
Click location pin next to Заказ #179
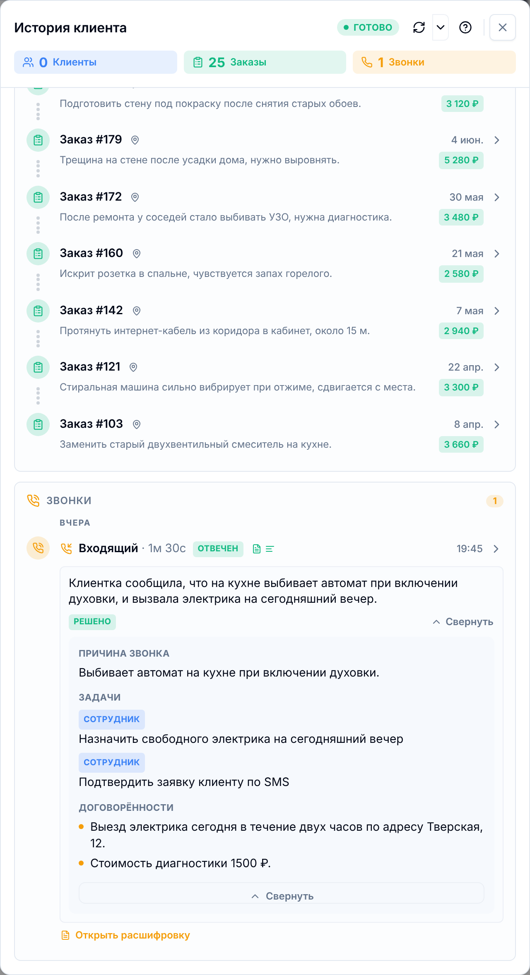click(x=135, y=140)
